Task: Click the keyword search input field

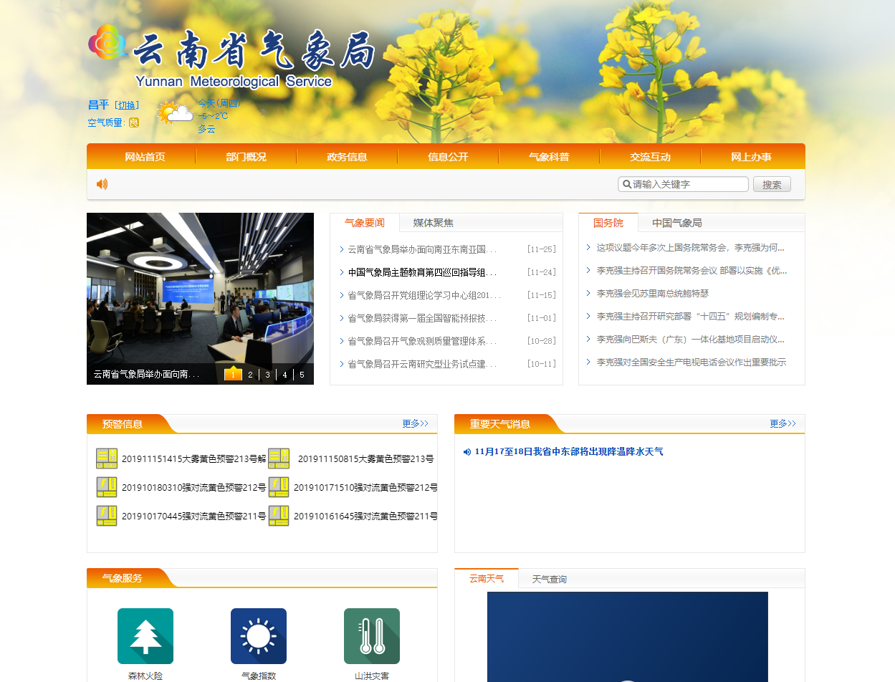Action: point(688,184)
